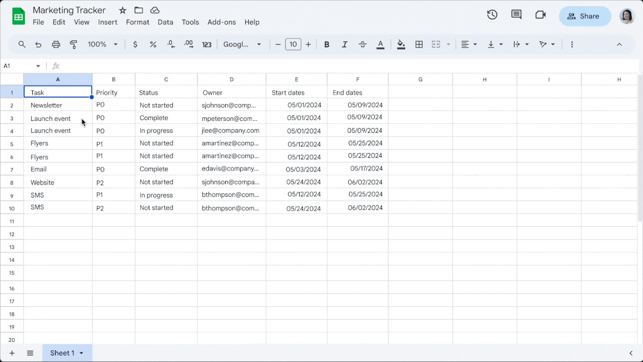
Task: Open the Add-ons menu
Action: [x=221, y=22]
